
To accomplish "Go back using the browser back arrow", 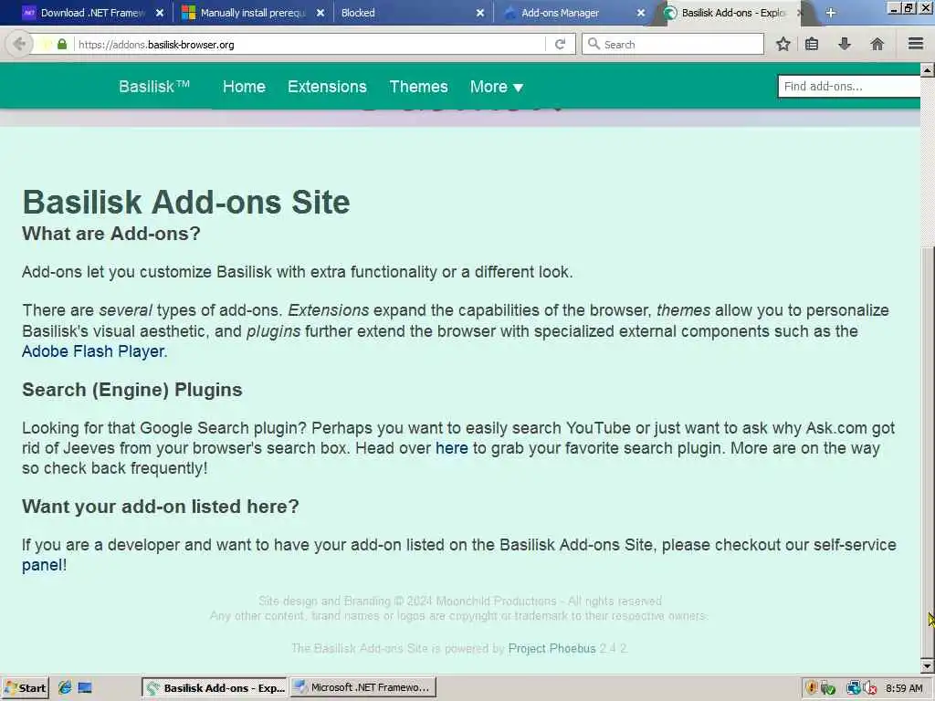I will (19, 44).
